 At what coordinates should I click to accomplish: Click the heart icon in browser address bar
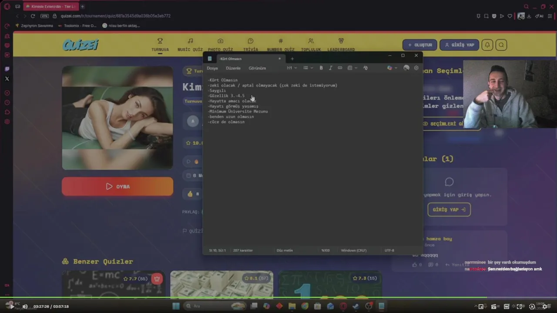510,16
